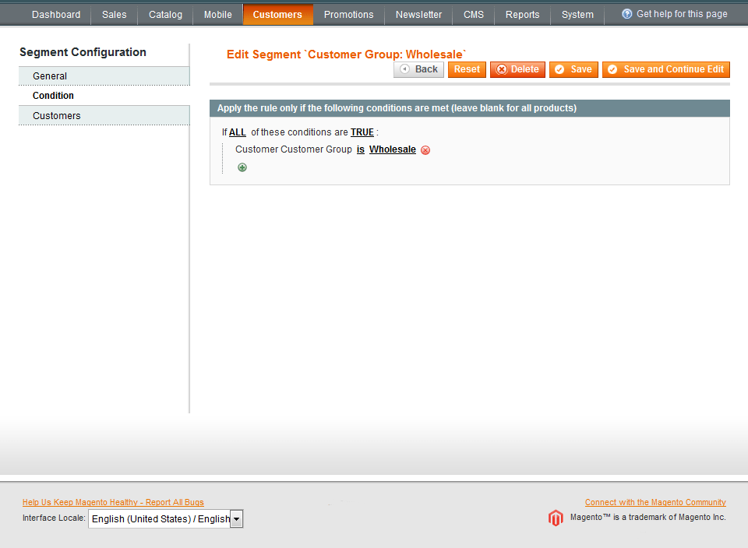Open the Newsletter menu
The image size is (748, 548).
[x=418, y=15]
